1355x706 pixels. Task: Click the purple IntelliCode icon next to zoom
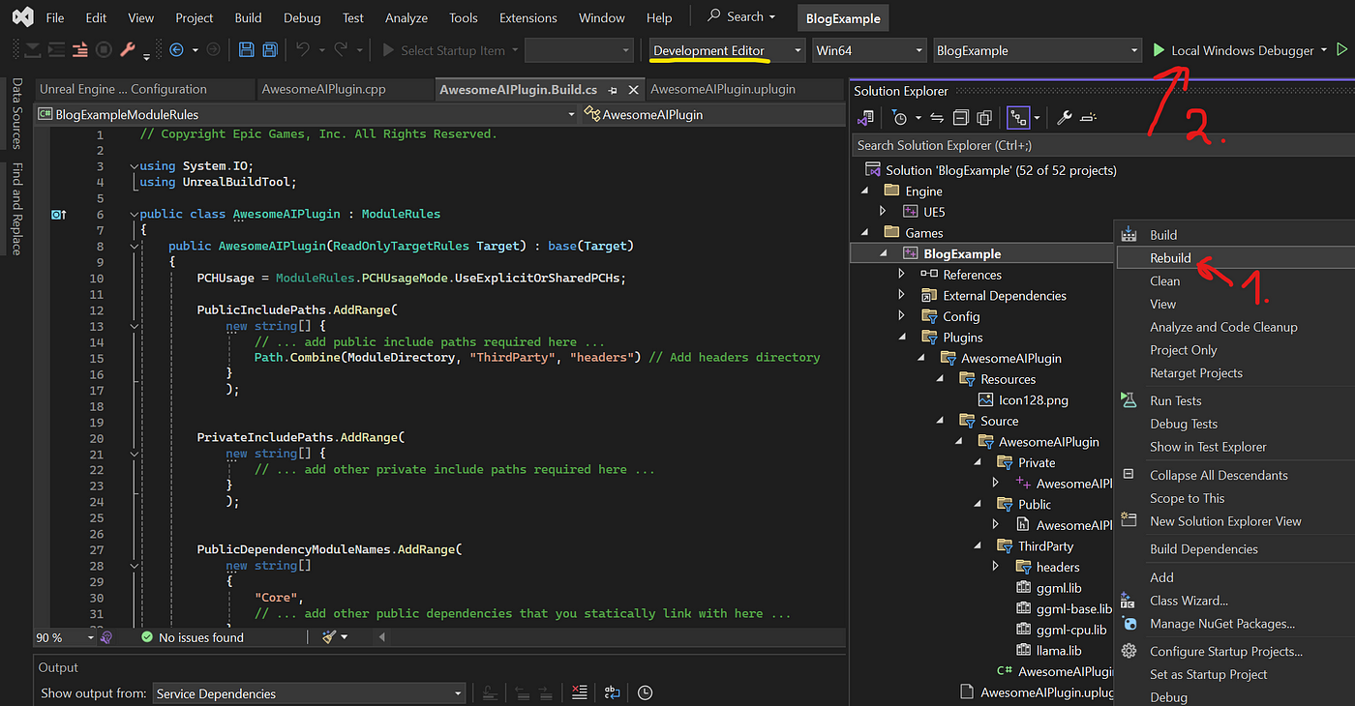(105, 637)
